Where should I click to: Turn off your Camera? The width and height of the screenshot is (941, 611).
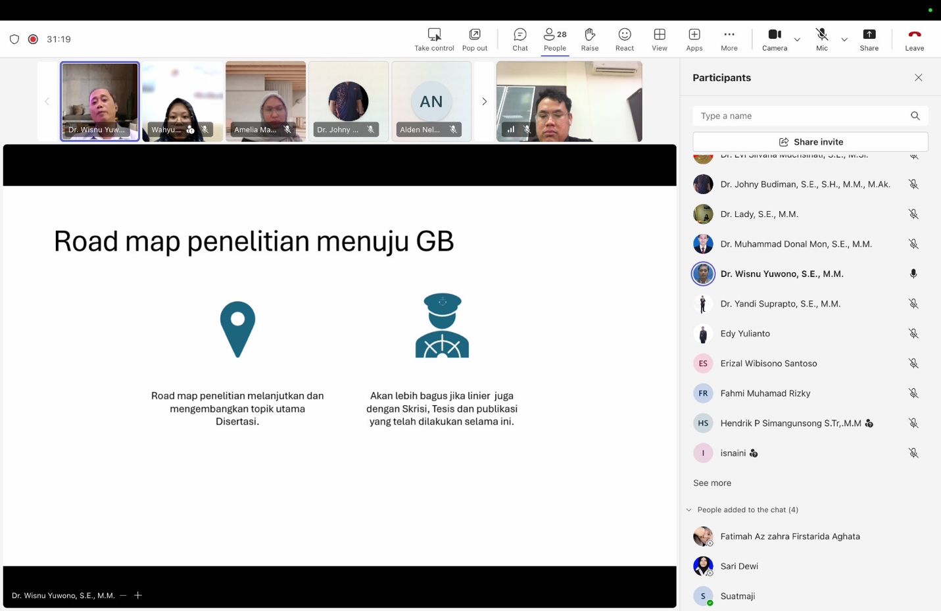tap(774, 39)
